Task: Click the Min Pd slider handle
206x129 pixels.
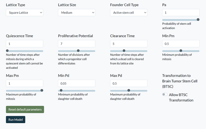Action: [61, 90]
